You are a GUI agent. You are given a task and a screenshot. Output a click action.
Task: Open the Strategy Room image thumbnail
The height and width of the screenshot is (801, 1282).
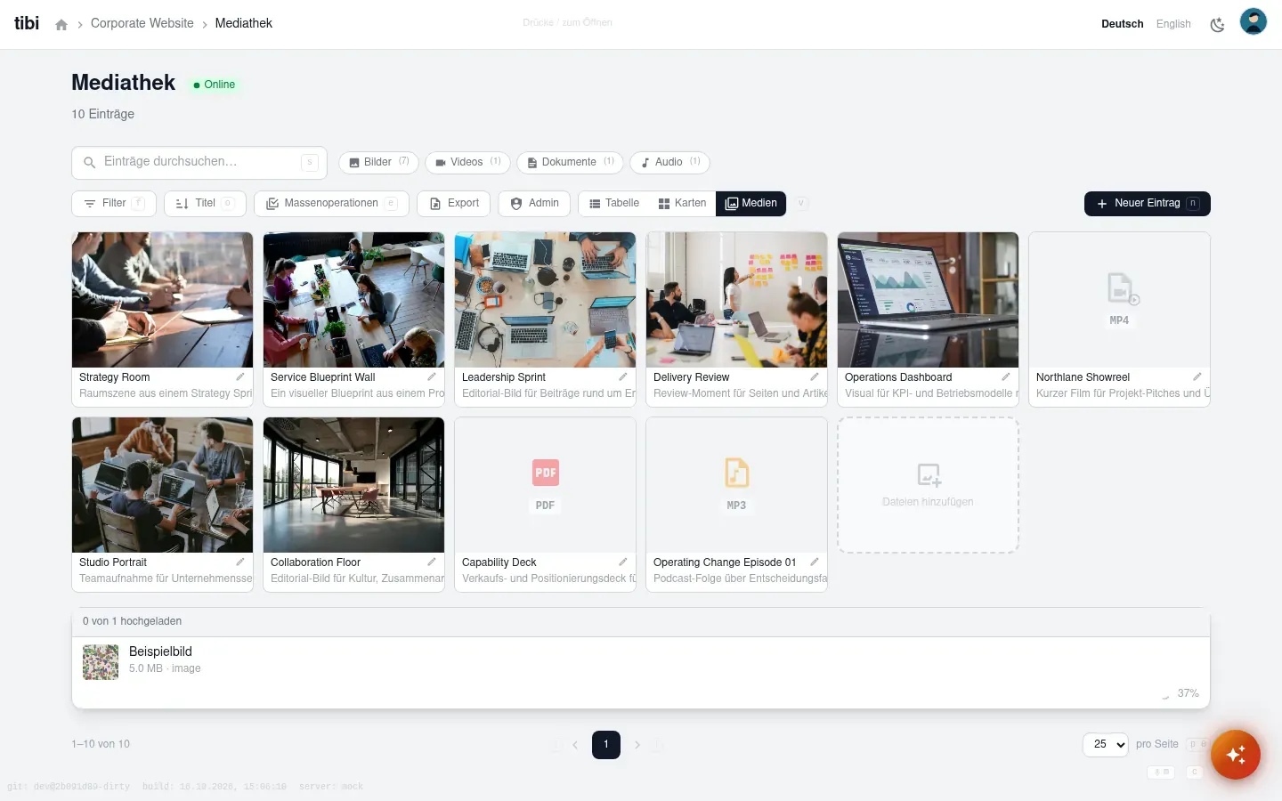coord(162,300)
